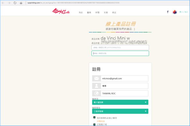
Task: Click the envelope icon beside email
Action: (97, 78)
